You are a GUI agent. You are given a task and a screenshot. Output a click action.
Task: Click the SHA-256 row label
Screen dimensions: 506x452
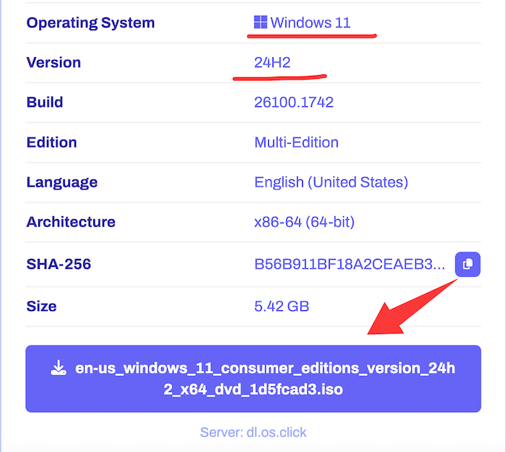[x=59, y=264]
